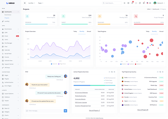This screenshot has width=168, height=119.
Task: Close the Top Projects by Country card
Action: (163, 72)
